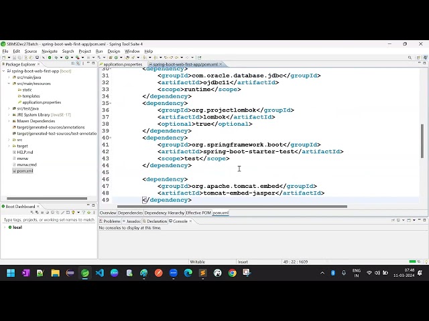Click the Save toolbar icon

coord(14,58)
